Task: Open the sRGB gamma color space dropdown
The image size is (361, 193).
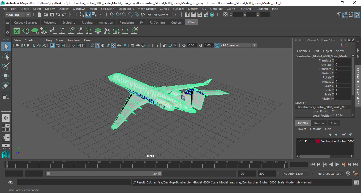Action: coord(238,45)
